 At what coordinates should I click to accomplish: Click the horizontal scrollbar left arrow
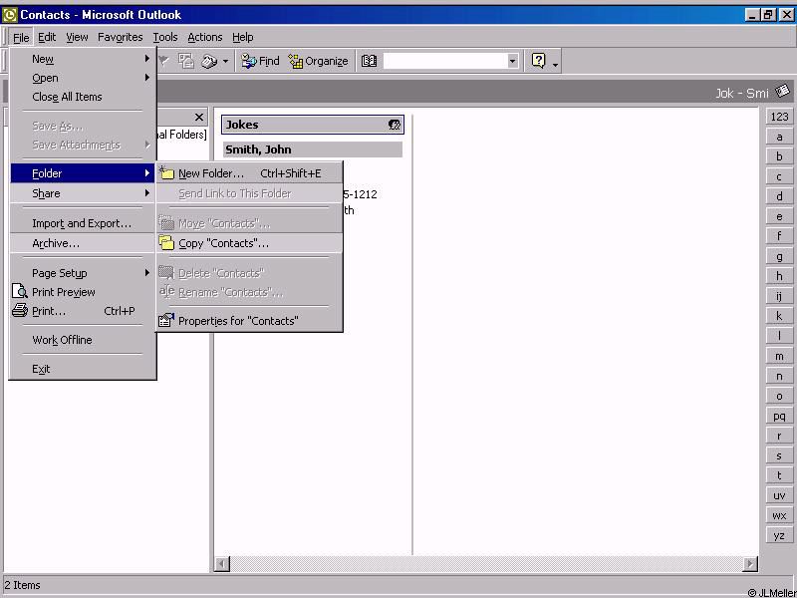click(221, 564)
